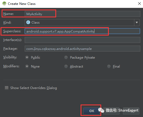The width and height of the screenshot is (143, 117).
Task: Click the Android Studio icon in title bar
Action: [x=4, y=4]
